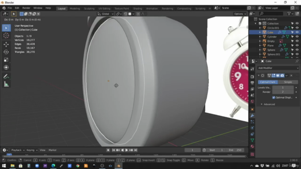
Task: Play the animation forward
Action: click(127, 150)
